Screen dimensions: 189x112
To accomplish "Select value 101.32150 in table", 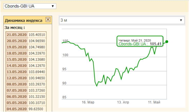I will tap(37, 97).
